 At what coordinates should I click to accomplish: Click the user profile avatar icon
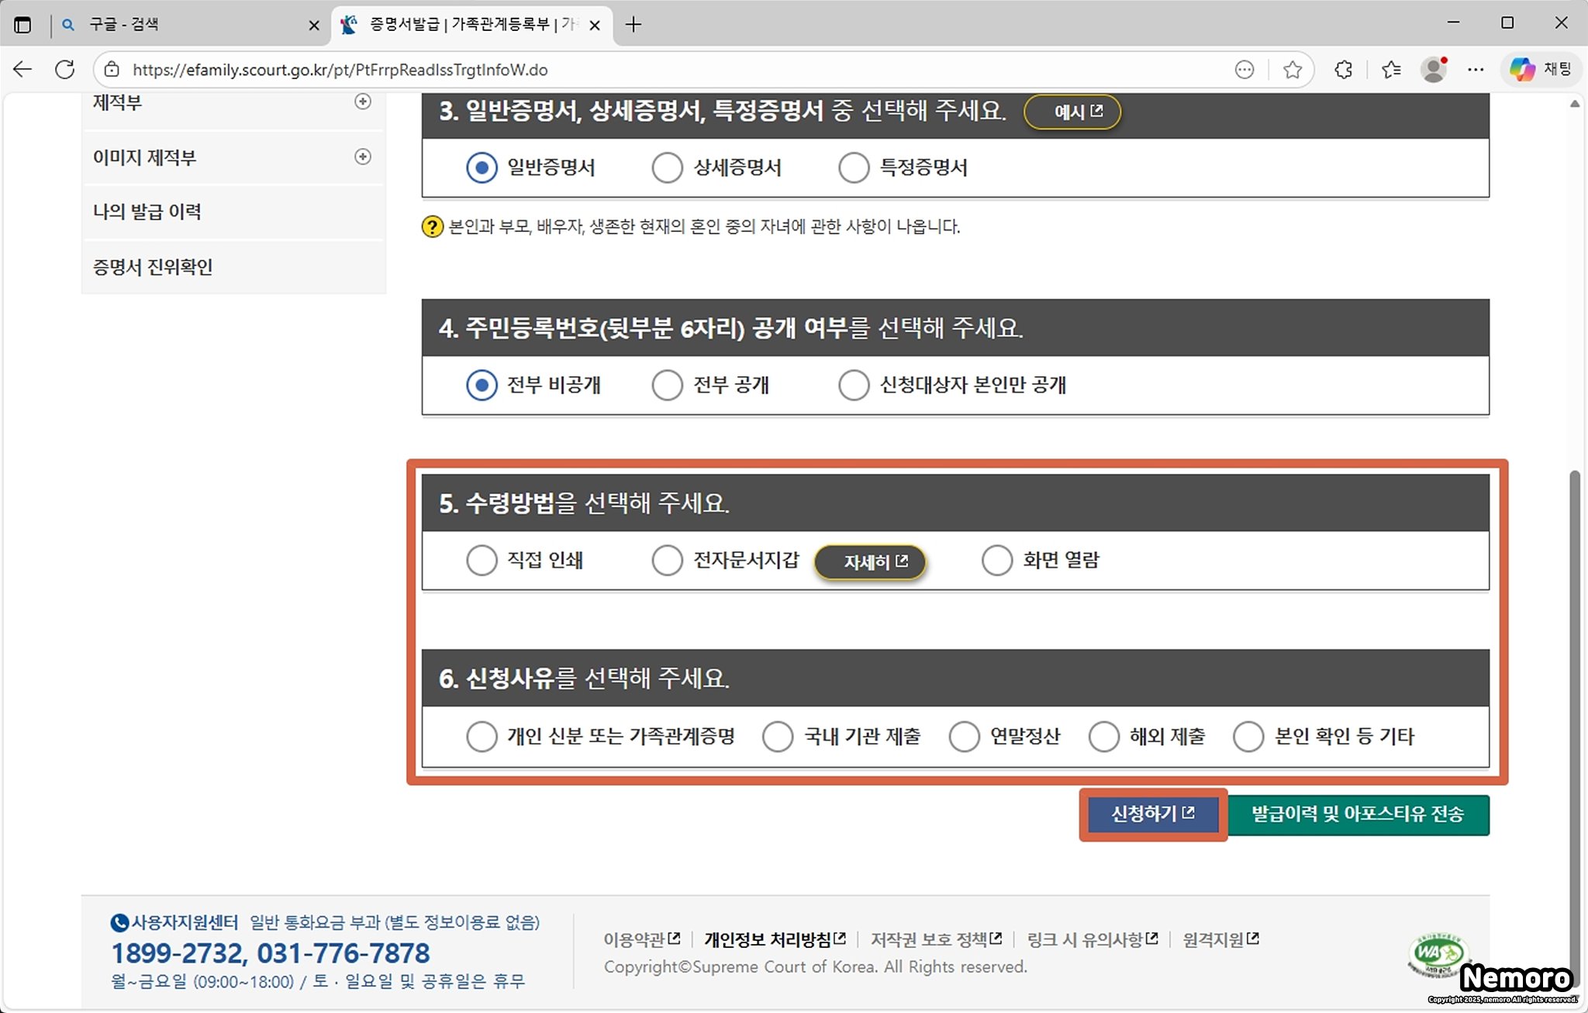pos(1434,70)
